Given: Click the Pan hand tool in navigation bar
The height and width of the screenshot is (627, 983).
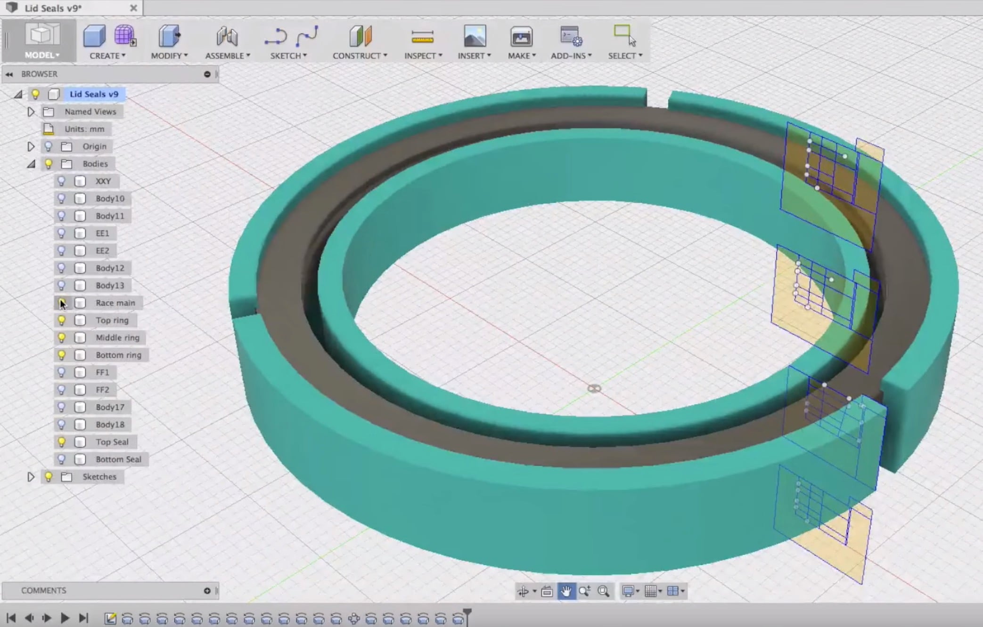Looking at the screenshot, I should point(566,591).
